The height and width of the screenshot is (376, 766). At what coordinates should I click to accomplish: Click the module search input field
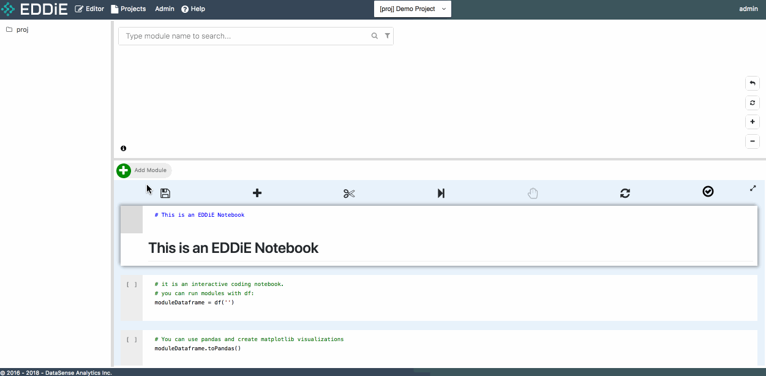[x=245, y=36]
